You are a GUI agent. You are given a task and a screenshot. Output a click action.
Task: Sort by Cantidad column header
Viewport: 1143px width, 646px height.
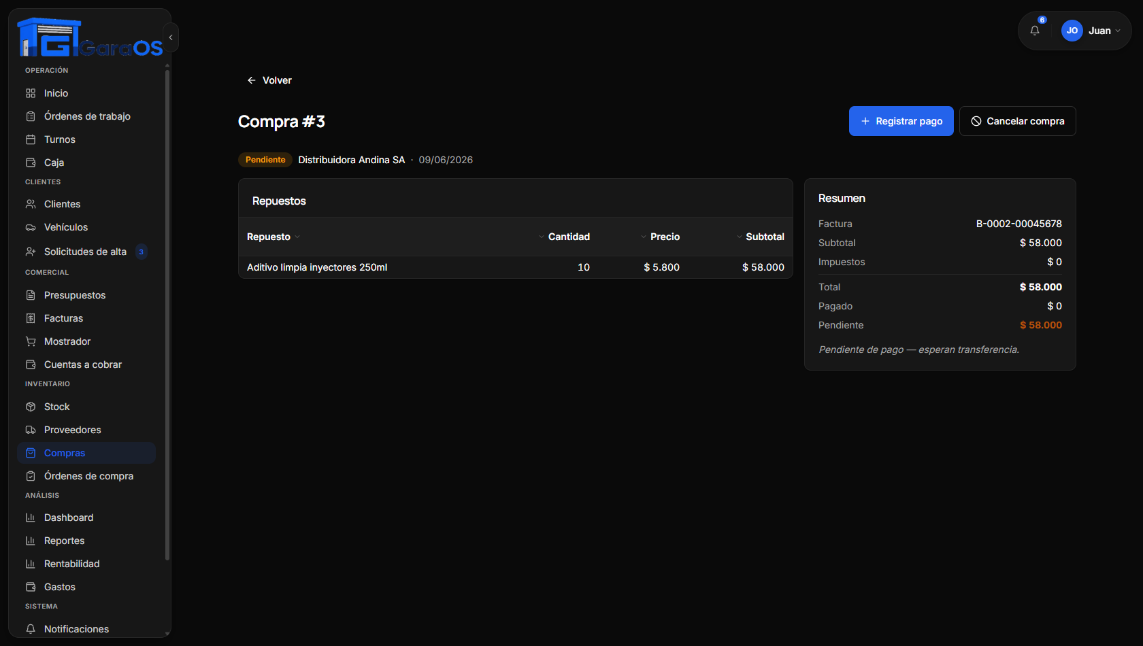point(564,237)
